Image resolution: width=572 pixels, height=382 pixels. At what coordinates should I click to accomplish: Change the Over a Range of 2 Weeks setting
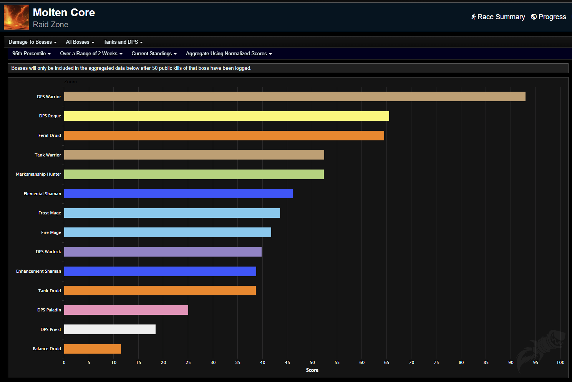91,54
